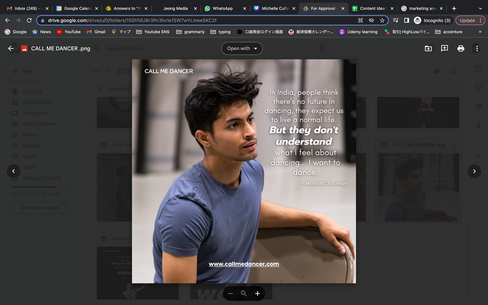488x305 pixels.
Task: Open a new browser tab
Action: coord(454,8)
